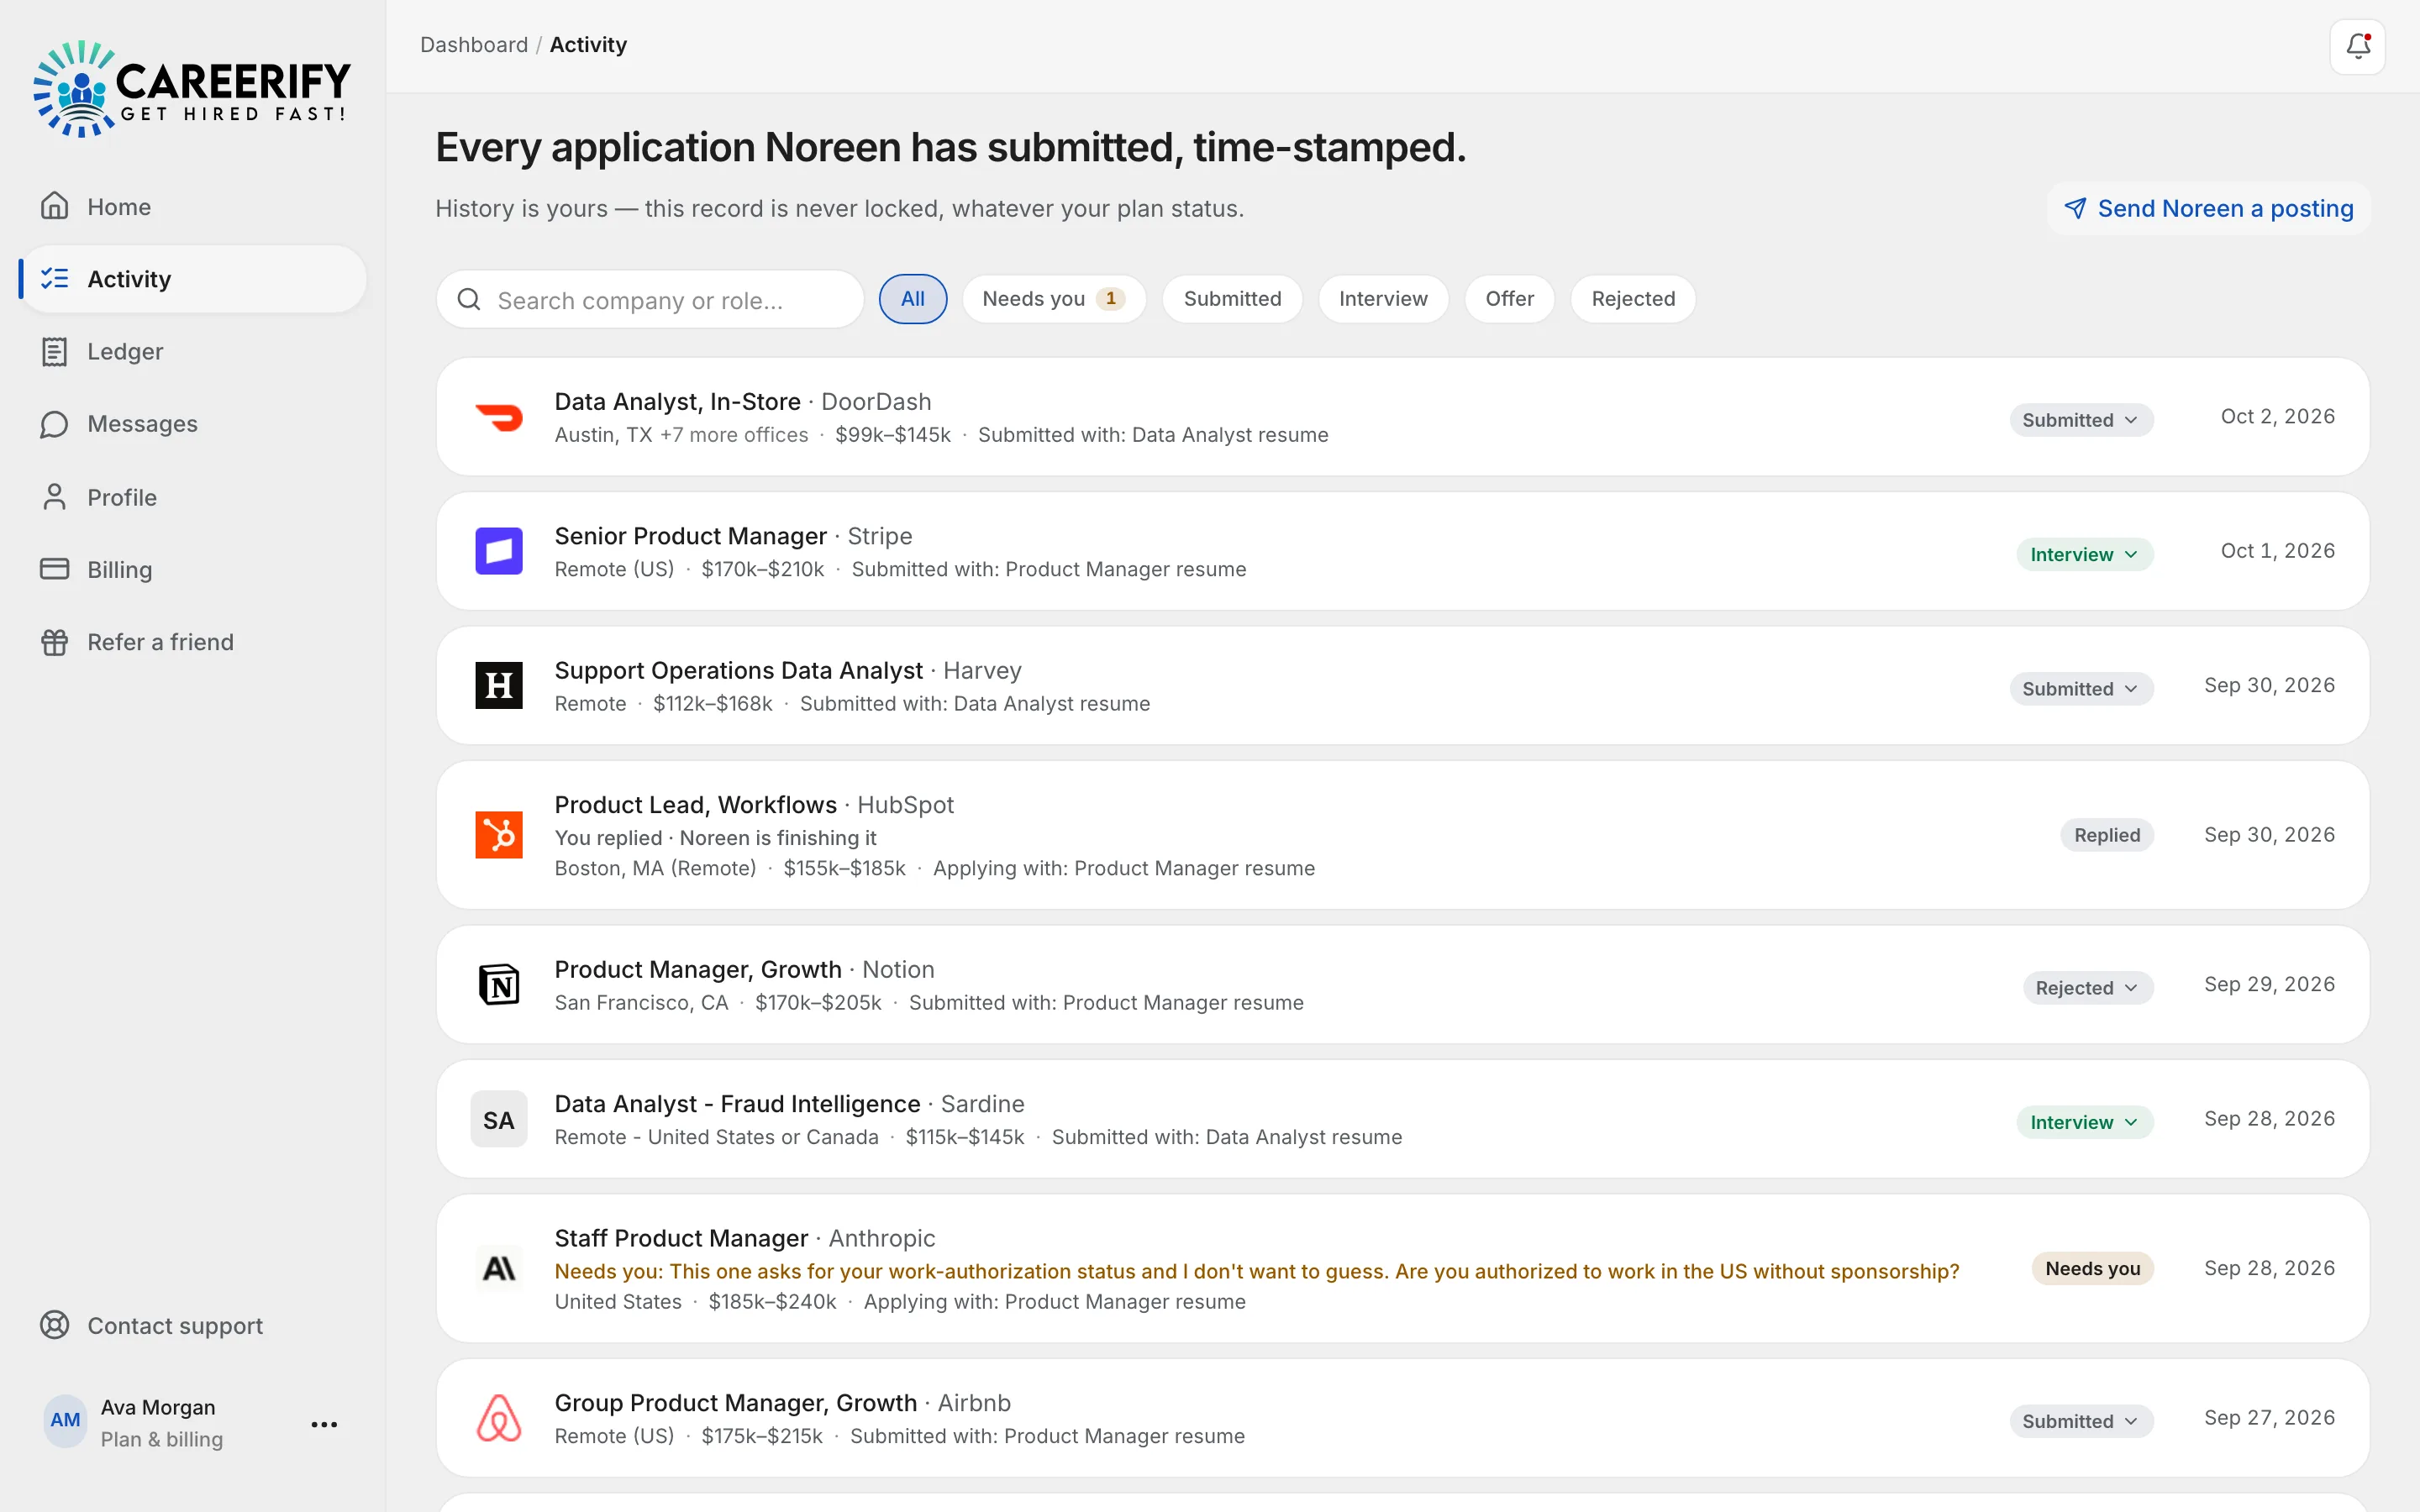Click the Messages chat bubble icon
The height and width of the screenshot is (1512, 2420).
coord(54,424)
